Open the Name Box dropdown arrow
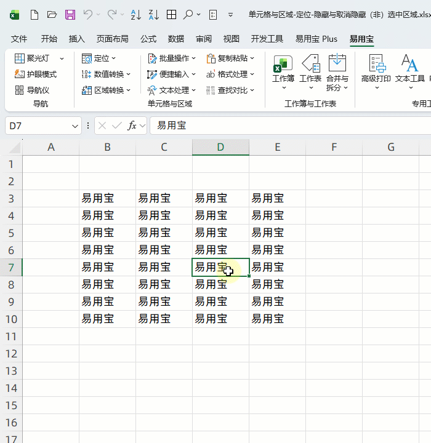 [x=75, y=126]
